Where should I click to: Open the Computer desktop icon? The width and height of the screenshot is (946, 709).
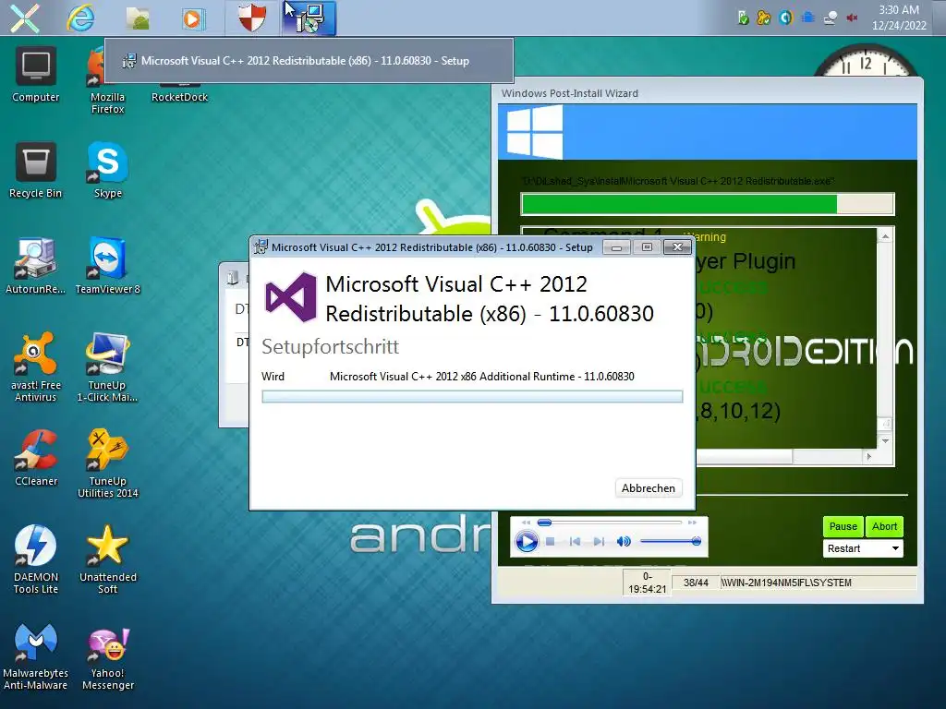[36, 75]
